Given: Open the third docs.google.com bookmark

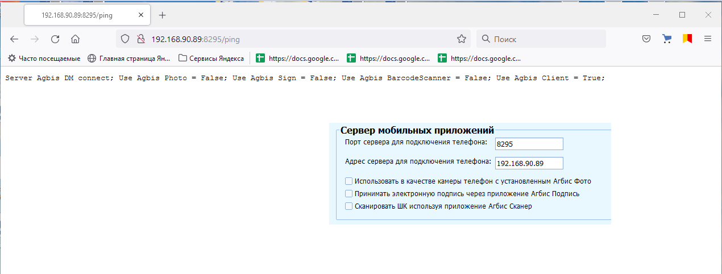Looking at the screenshot, I should point(479,58).
